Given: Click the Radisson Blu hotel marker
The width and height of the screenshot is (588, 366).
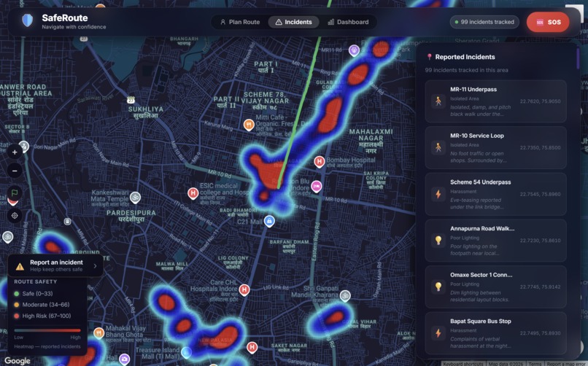Looking at the screenshot, I should [x=317, y=186].
